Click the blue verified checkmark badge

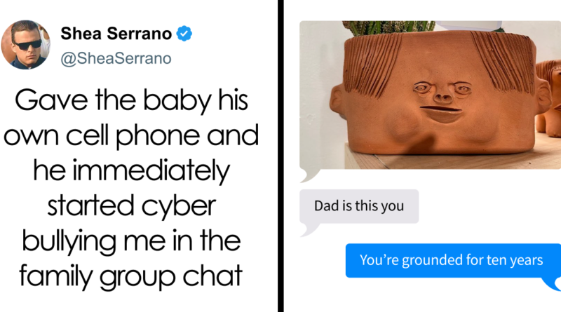(184, 34)
